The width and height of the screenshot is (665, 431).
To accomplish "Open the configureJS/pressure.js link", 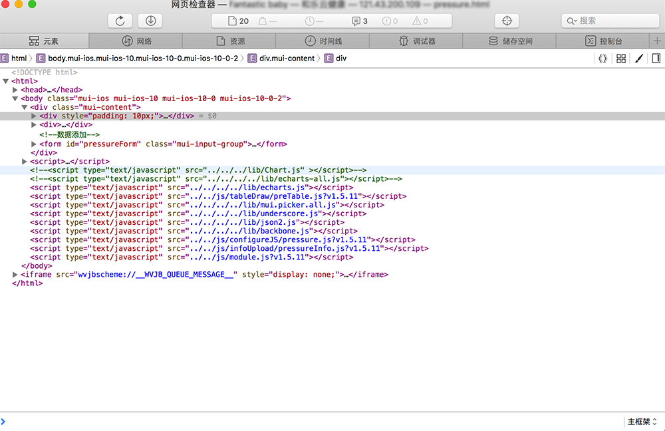I will click(x=278, y=239).
